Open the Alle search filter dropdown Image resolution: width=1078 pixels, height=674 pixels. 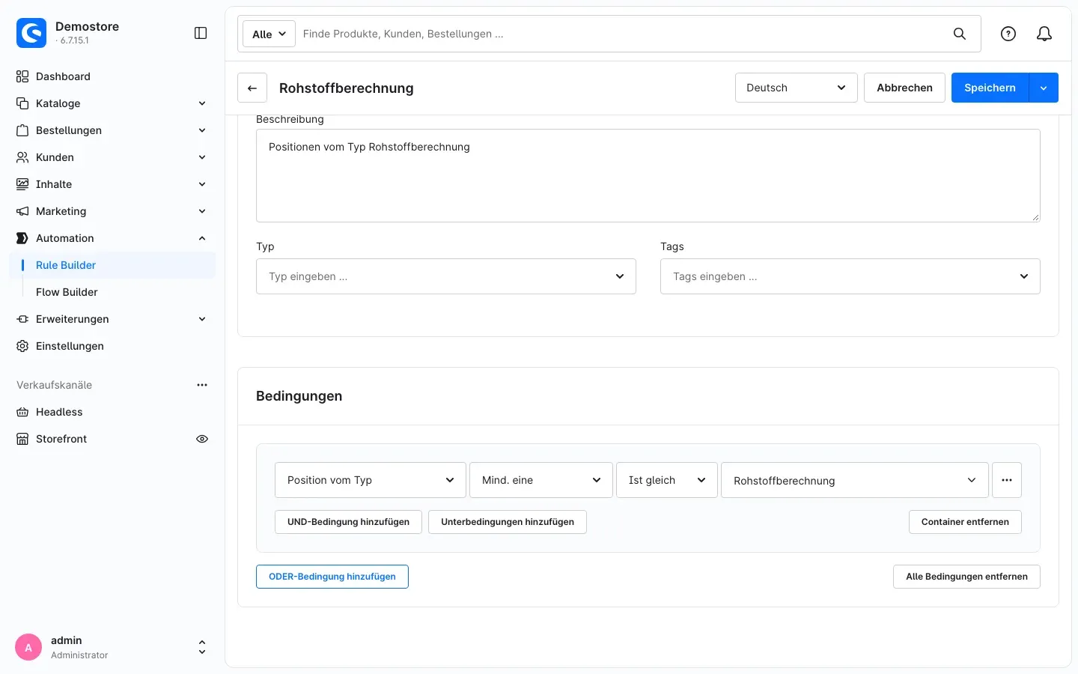pyautogui.click(x=269, y=34)
